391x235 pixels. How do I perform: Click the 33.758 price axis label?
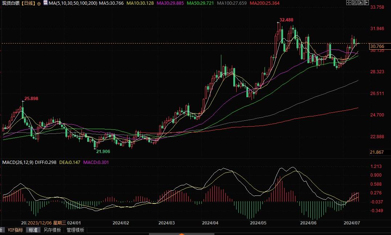pos(377,7)
